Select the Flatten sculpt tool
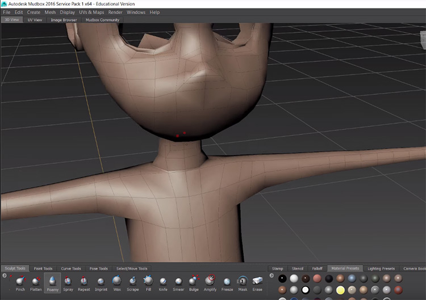The height and width of the screenshot is (300, 426). [36, 281]
